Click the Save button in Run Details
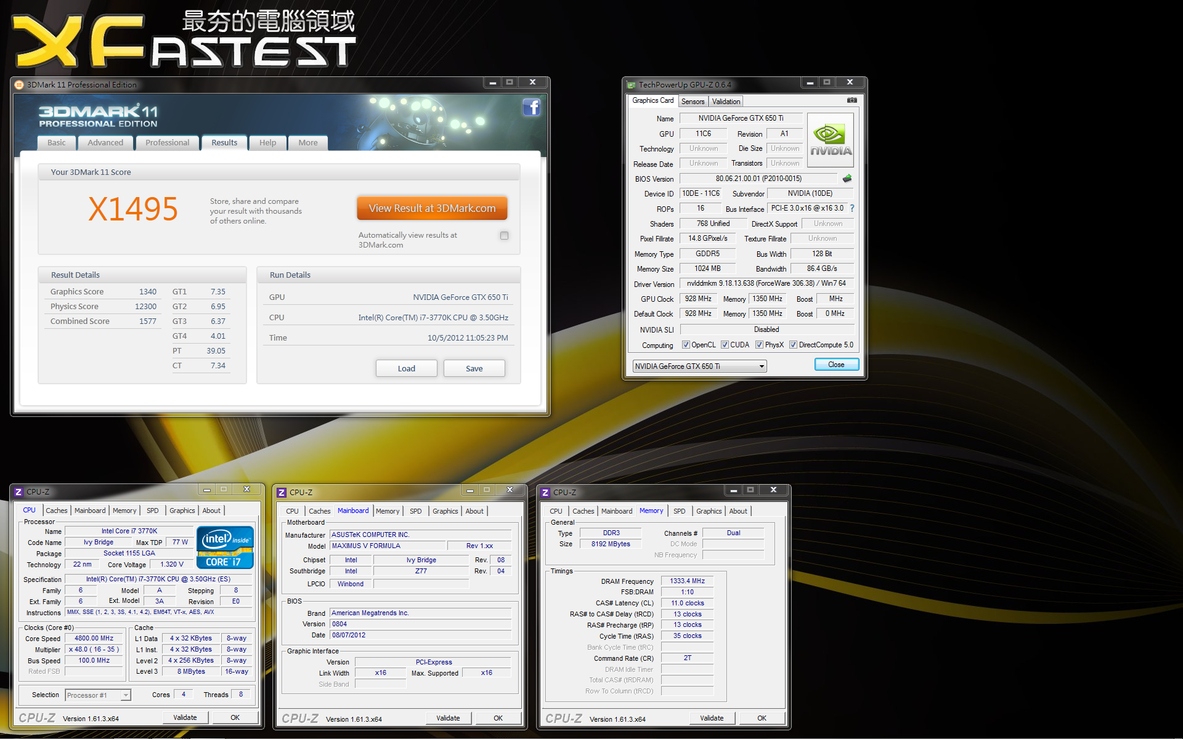This screenshot has width=1183, height=739. click(x=474, y=368)
